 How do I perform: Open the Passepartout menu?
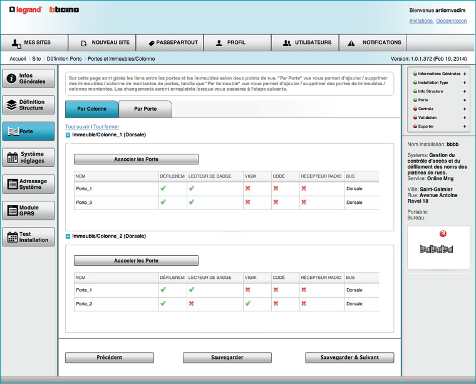coord(172,43)
